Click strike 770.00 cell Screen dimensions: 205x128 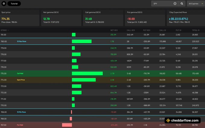click(x=3, y=105)
